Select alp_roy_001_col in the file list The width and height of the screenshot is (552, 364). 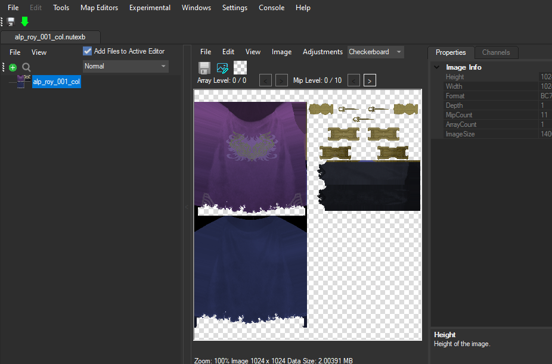point(57,80)
